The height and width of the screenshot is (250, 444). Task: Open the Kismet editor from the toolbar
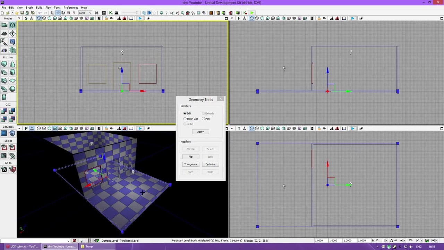(111, 13)
